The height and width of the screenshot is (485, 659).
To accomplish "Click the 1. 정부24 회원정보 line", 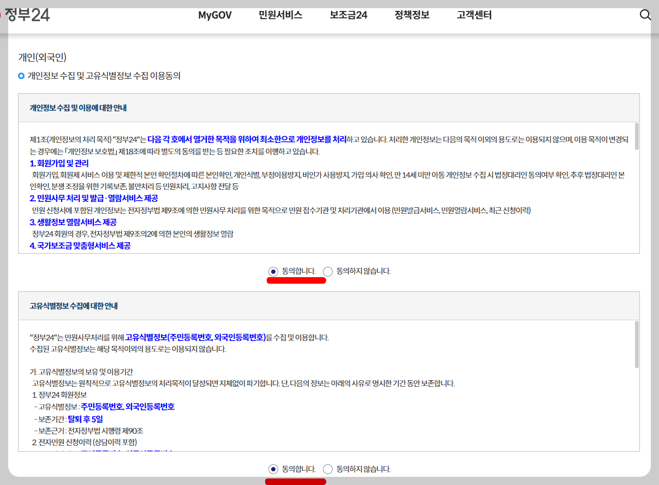I will tap(59, 395).
